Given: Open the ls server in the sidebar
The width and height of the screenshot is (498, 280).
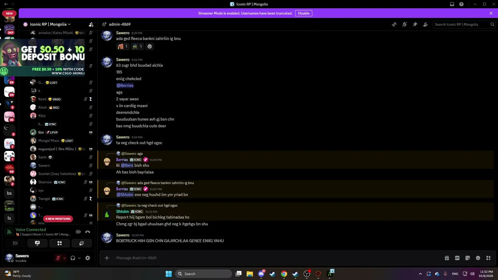Looking at the screenshot, I should pyautogui.click(x=9, y=218).
